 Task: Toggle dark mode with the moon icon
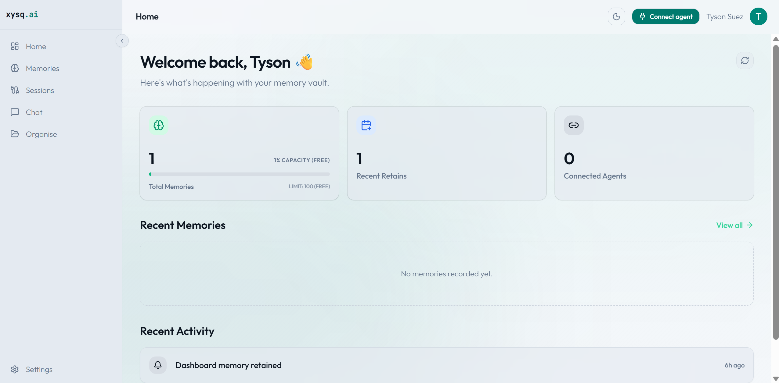[616, 16]
